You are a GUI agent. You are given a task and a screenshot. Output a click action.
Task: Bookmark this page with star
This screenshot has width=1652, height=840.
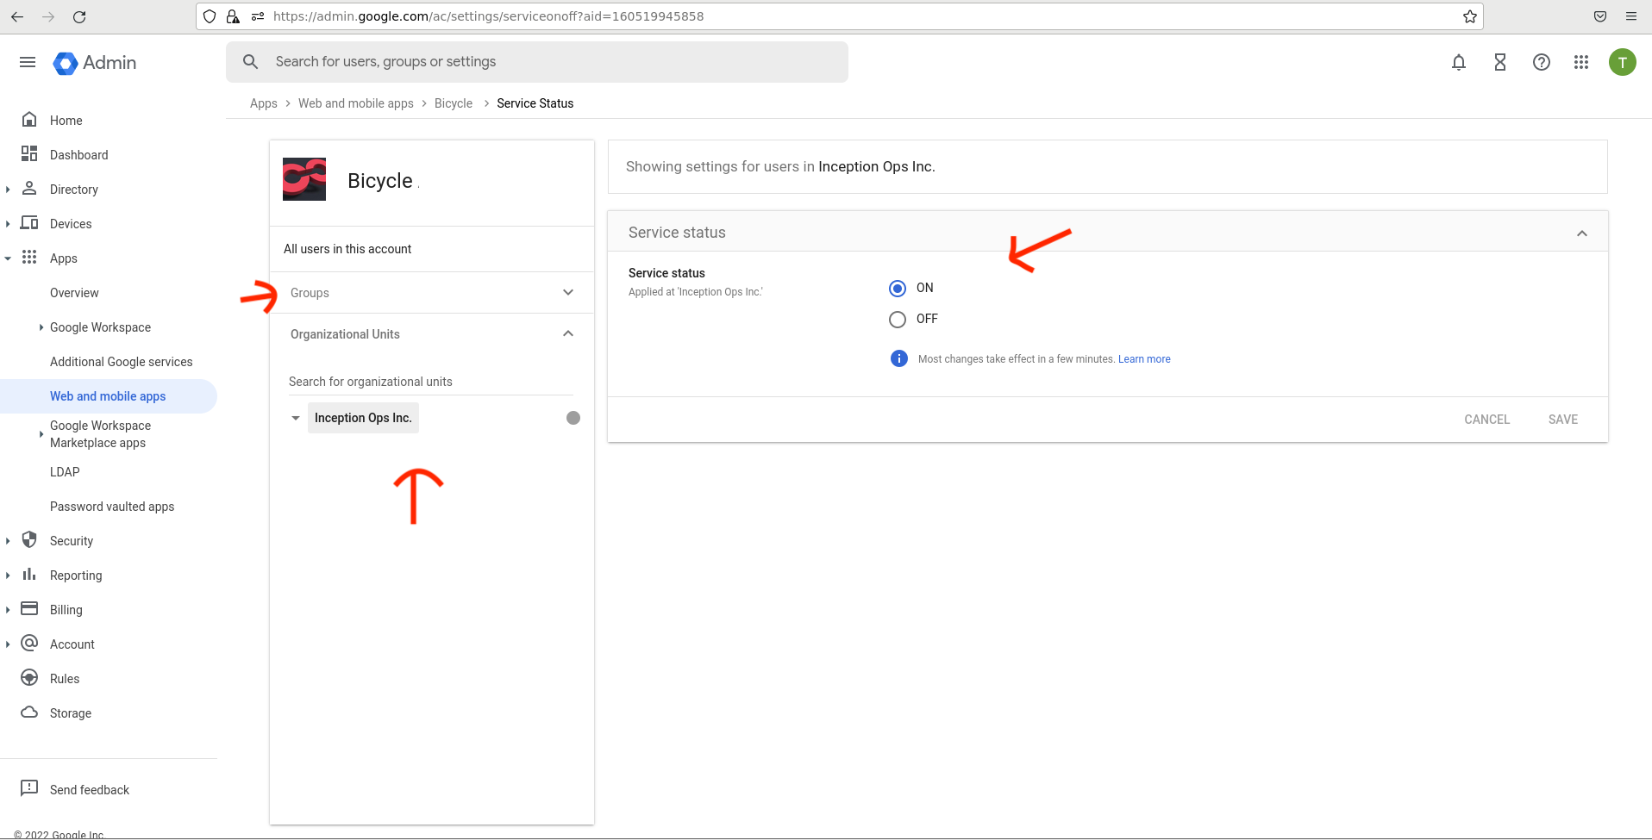point(1470,16)
